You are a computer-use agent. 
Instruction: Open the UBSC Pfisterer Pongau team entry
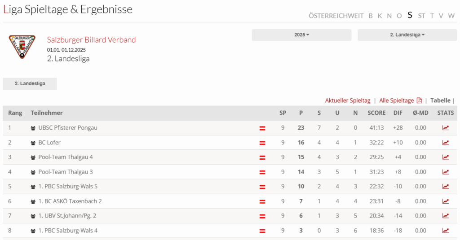click(x=68, y=128)
